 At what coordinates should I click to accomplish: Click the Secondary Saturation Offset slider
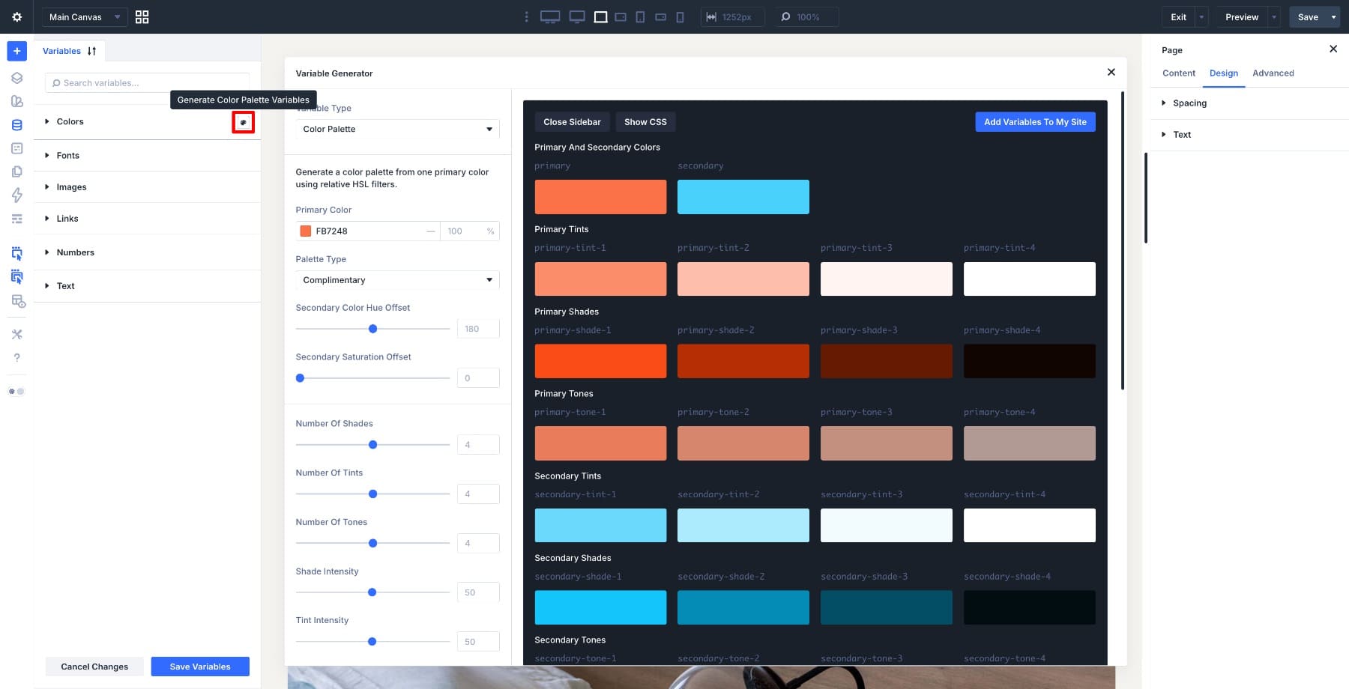point(372,378)
